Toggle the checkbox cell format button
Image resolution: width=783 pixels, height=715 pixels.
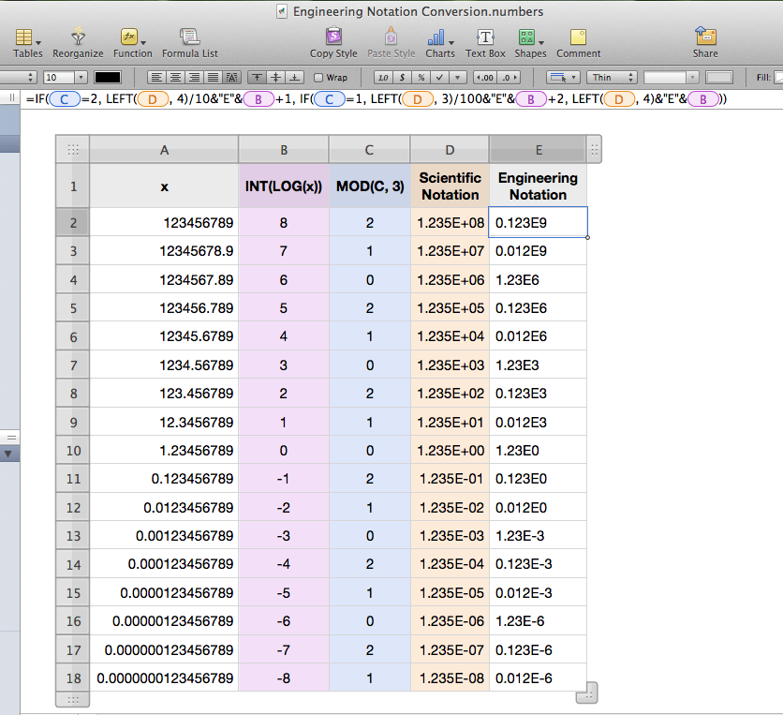click(441, 78)
